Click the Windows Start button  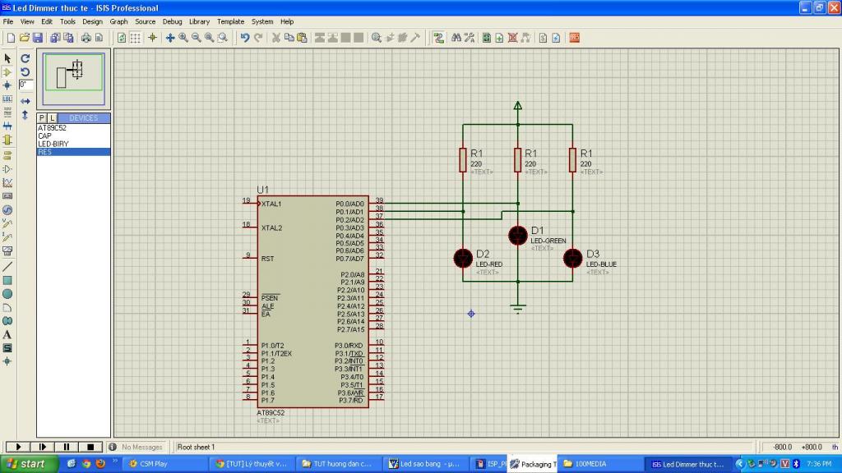[27, 464]
